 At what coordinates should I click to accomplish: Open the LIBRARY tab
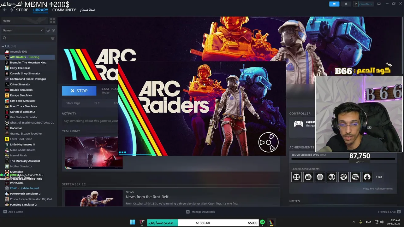[40, 10]
